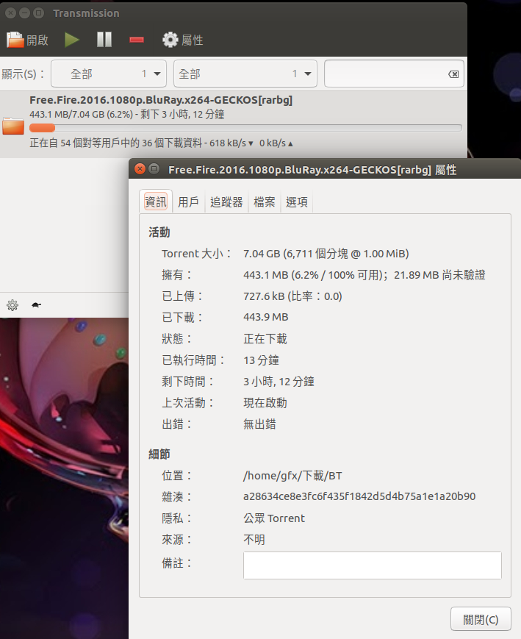Close the properties dialog with red X
This screenshot has height=639, width=521.
[x=140, y=168]
